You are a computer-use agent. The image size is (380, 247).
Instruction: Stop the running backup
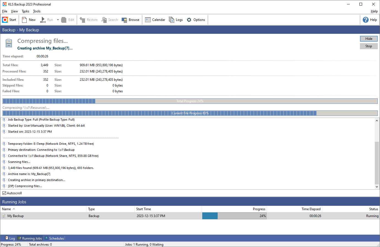coord(369,46)
